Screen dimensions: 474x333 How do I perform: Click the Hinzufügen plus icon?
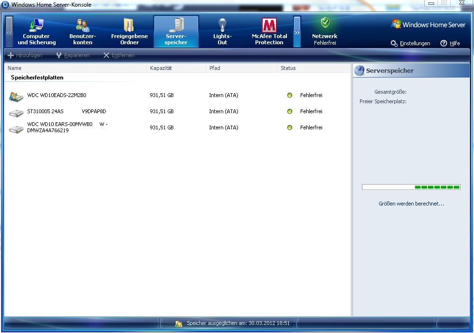(x=10, y=55)
